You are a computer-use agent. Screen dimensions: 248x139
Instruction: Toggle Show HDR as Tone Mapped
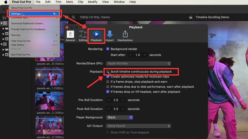108,133
